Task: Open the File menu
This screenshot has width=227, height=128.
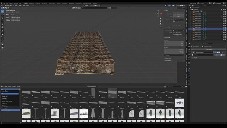Action: [4, 3]
